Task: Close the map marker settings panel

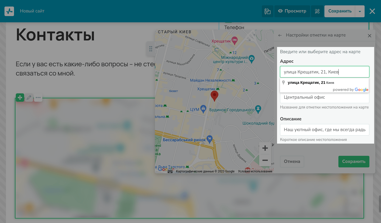Action: [x=369, y=36]
